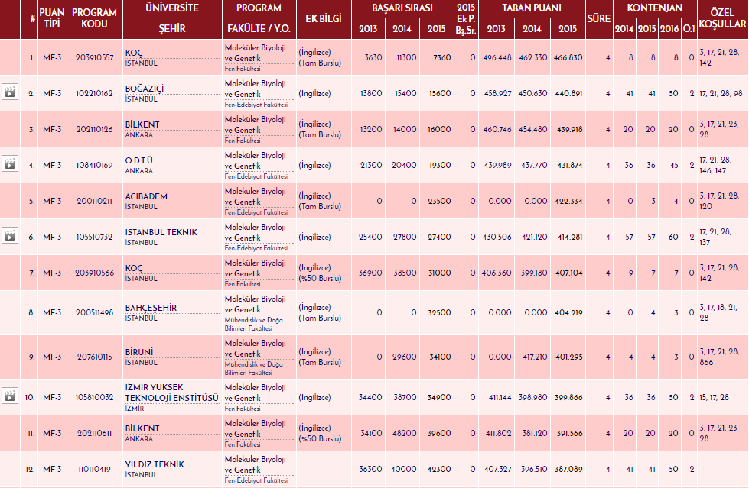Click the 2015 base score 404.219
Viewport: 749px width, 488px height.
coord(569,312)
